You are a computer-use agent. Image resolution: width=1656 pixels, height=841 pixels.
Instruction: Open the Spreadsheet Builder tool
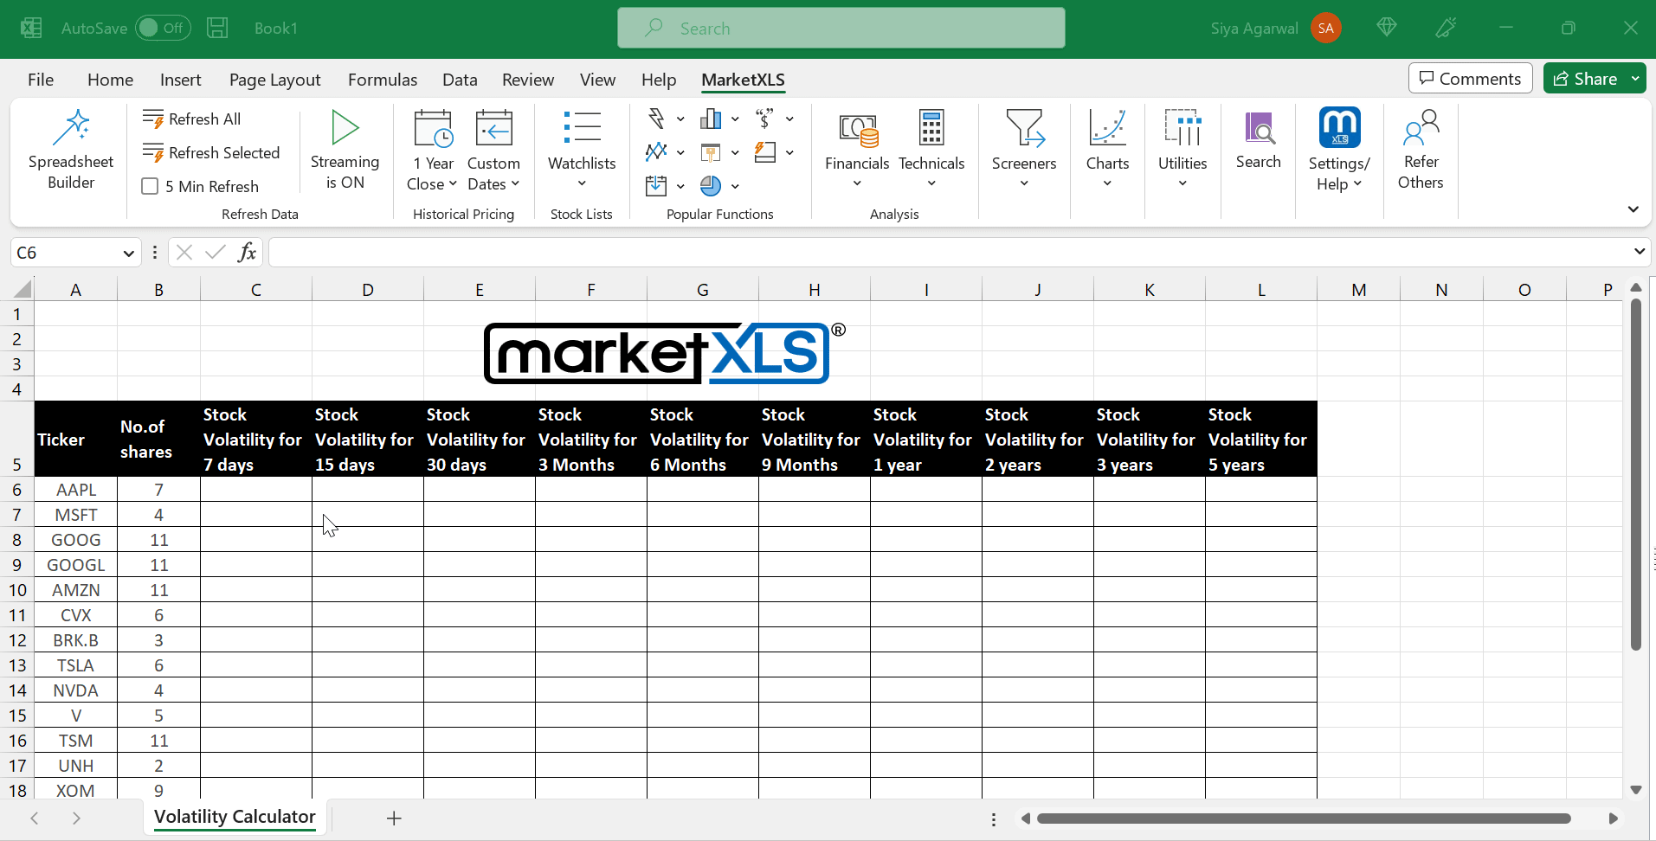coord(71,149)
